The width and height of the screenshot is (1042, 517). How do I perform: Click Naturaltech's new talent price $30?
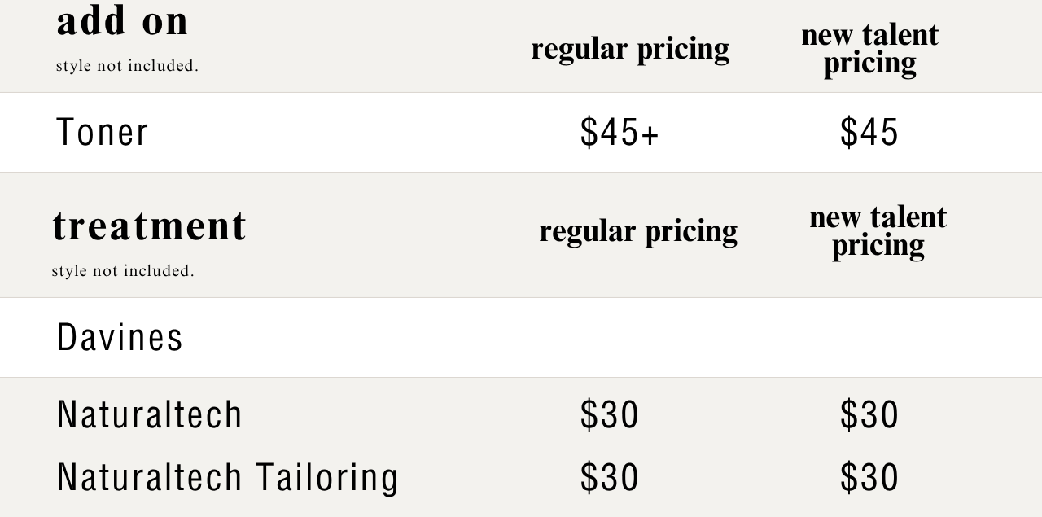pyautogui.click(x=869, y=414)
